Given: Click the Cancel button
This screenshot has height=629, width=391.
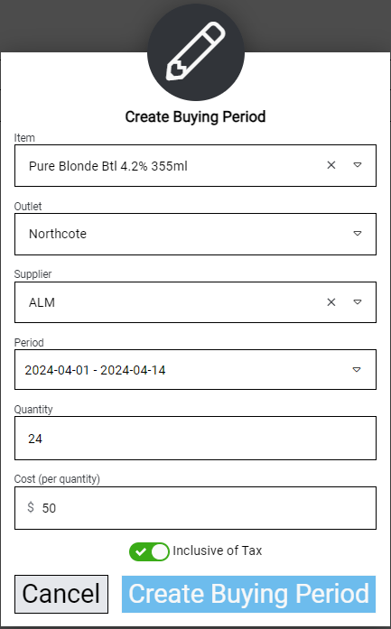Looking at the screenshot, I should (x=61, y=594).
